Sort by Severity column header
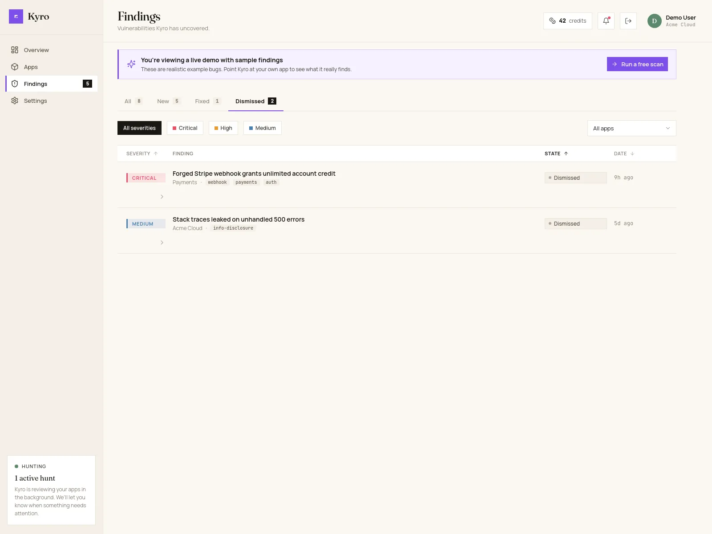The width and height of the screenshot is (712, 534). click(x=142, y=154)
